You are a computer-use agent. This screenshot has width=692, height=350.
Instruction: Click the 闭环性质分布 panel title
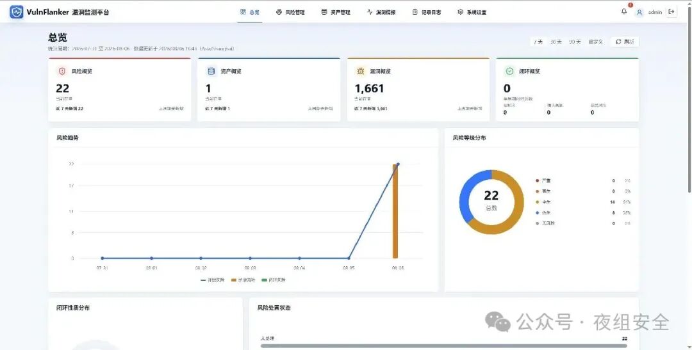tap(73, 308)
